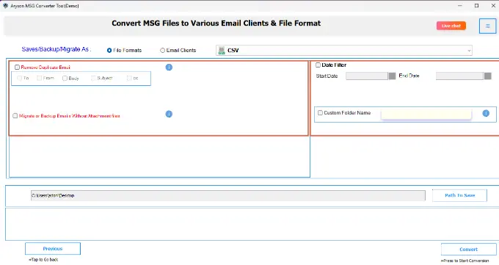499x265 pixels.
Task: Enable Custom Folder Name checkbox
Action: pos(320,113)
